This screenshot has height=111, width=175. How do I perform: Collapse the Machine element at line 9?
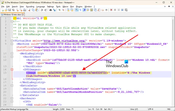point(12,44)
